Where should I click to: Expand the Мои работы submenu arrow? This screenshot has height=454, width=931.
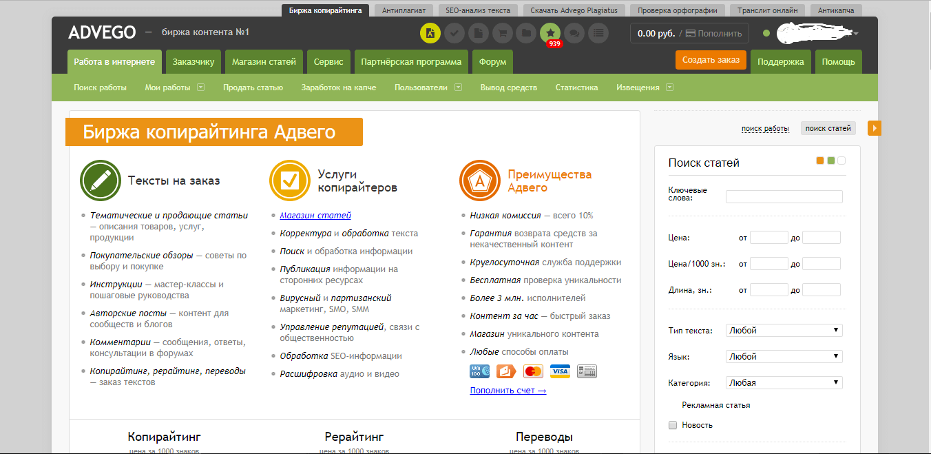coord(200,87)
